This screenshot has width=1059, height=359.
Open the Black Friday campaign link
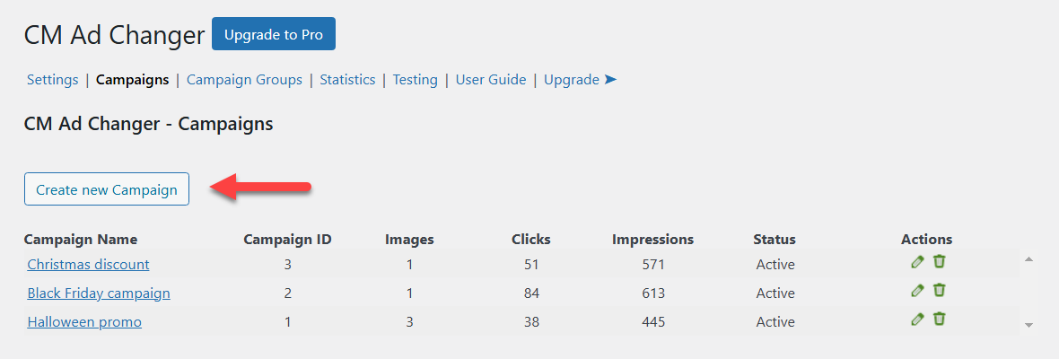click(99, 293)
